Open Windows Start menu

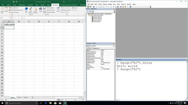(x=2, y=103)
